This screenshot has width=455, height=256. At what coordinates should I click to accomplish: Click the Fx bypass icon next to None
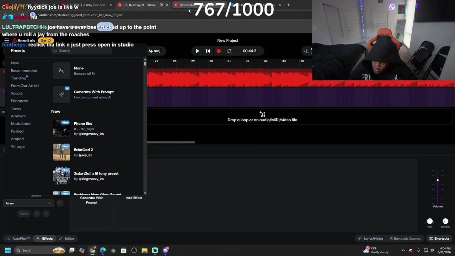pos(60,203)
